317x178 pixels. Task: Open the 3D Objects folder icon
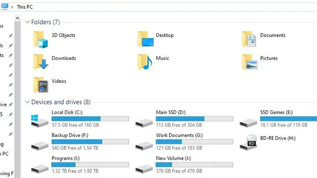40,40
